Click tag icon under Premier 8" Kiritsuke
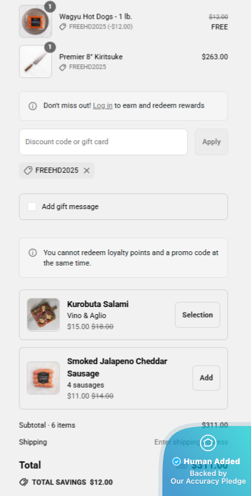The height and width of the screenshot is (496, 251). pyautogui.click(x=63, y=67)
